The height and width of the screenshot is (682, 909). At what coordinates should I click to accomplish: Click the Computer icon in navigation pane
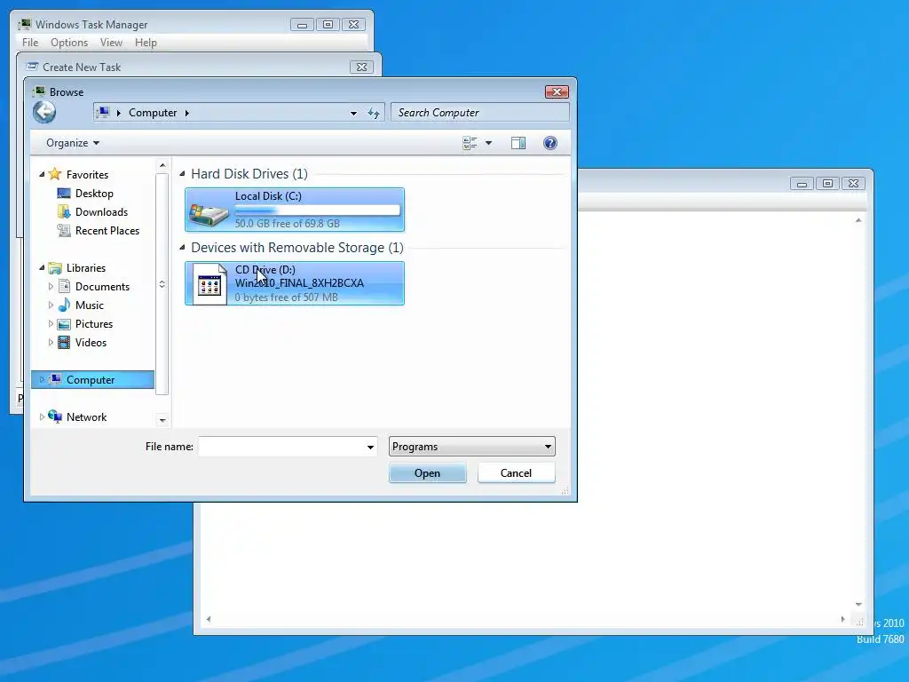pos(56,379)
